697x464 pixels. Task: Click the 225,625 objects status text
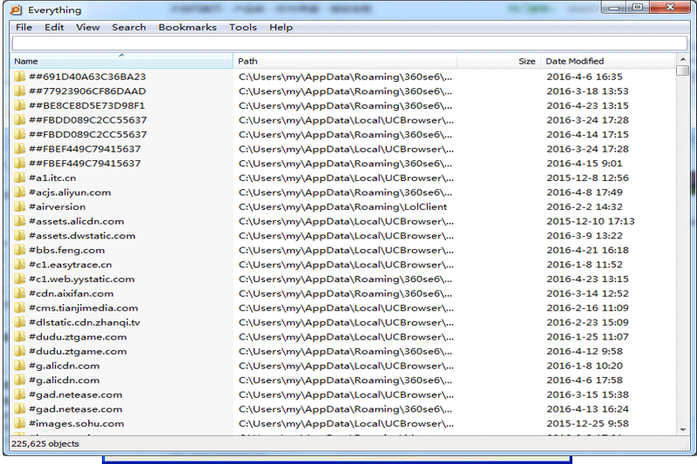[45, 444]
